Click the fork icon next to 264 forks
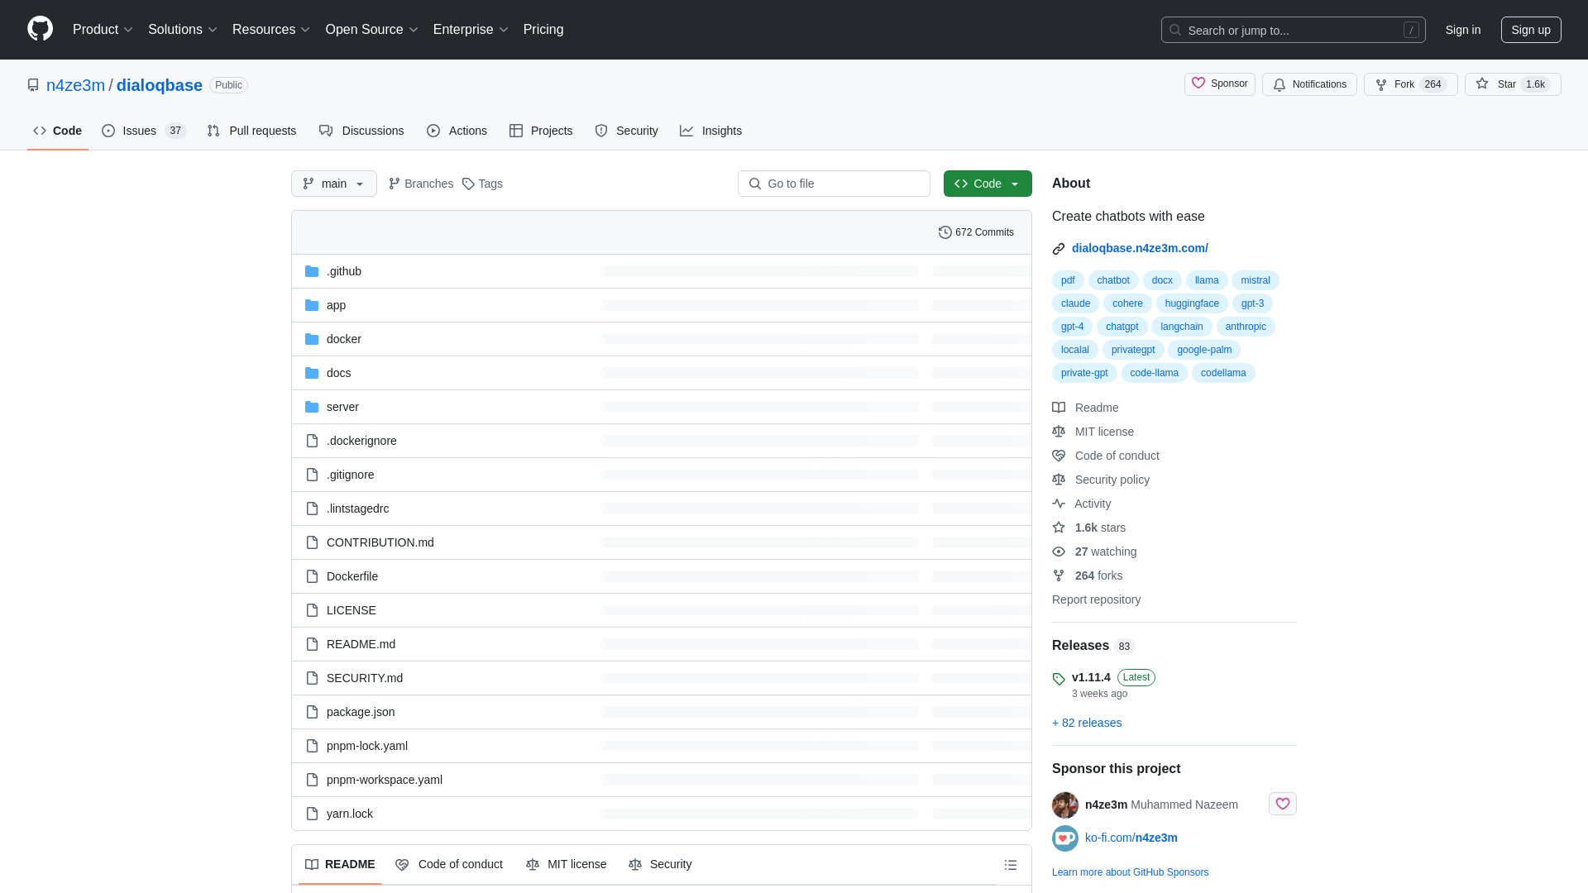1588x893 pixels. tap(1059, 575)
